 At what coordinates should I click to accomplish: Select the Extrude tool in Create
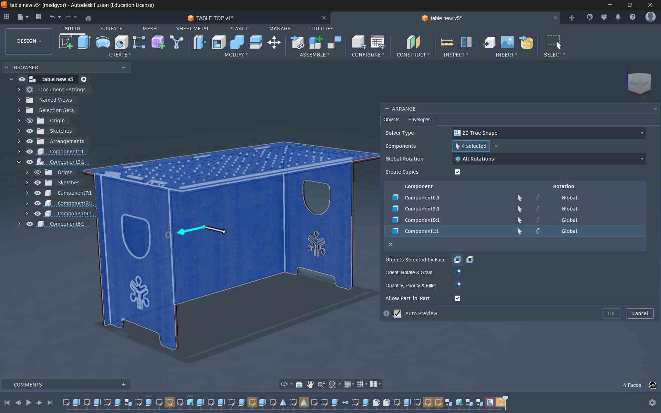click(x=84, y=42)
